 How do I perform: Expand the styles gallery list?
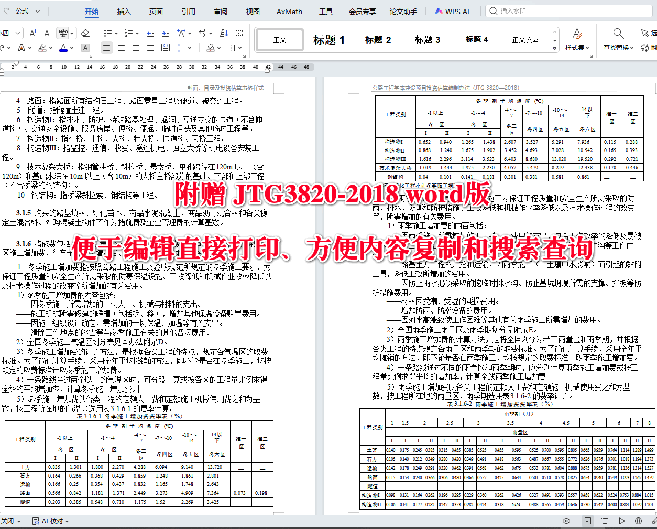click(x=555, y=48)
